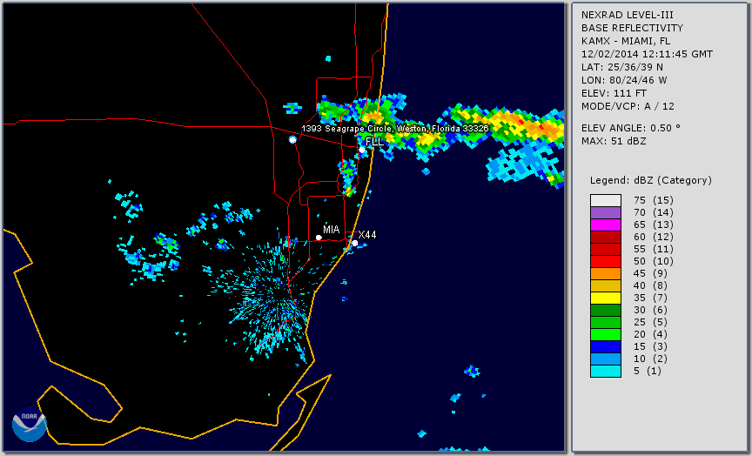Select the 50 dBZ bright red swatch
Screen dimensions: 752x456
(606, 261)
